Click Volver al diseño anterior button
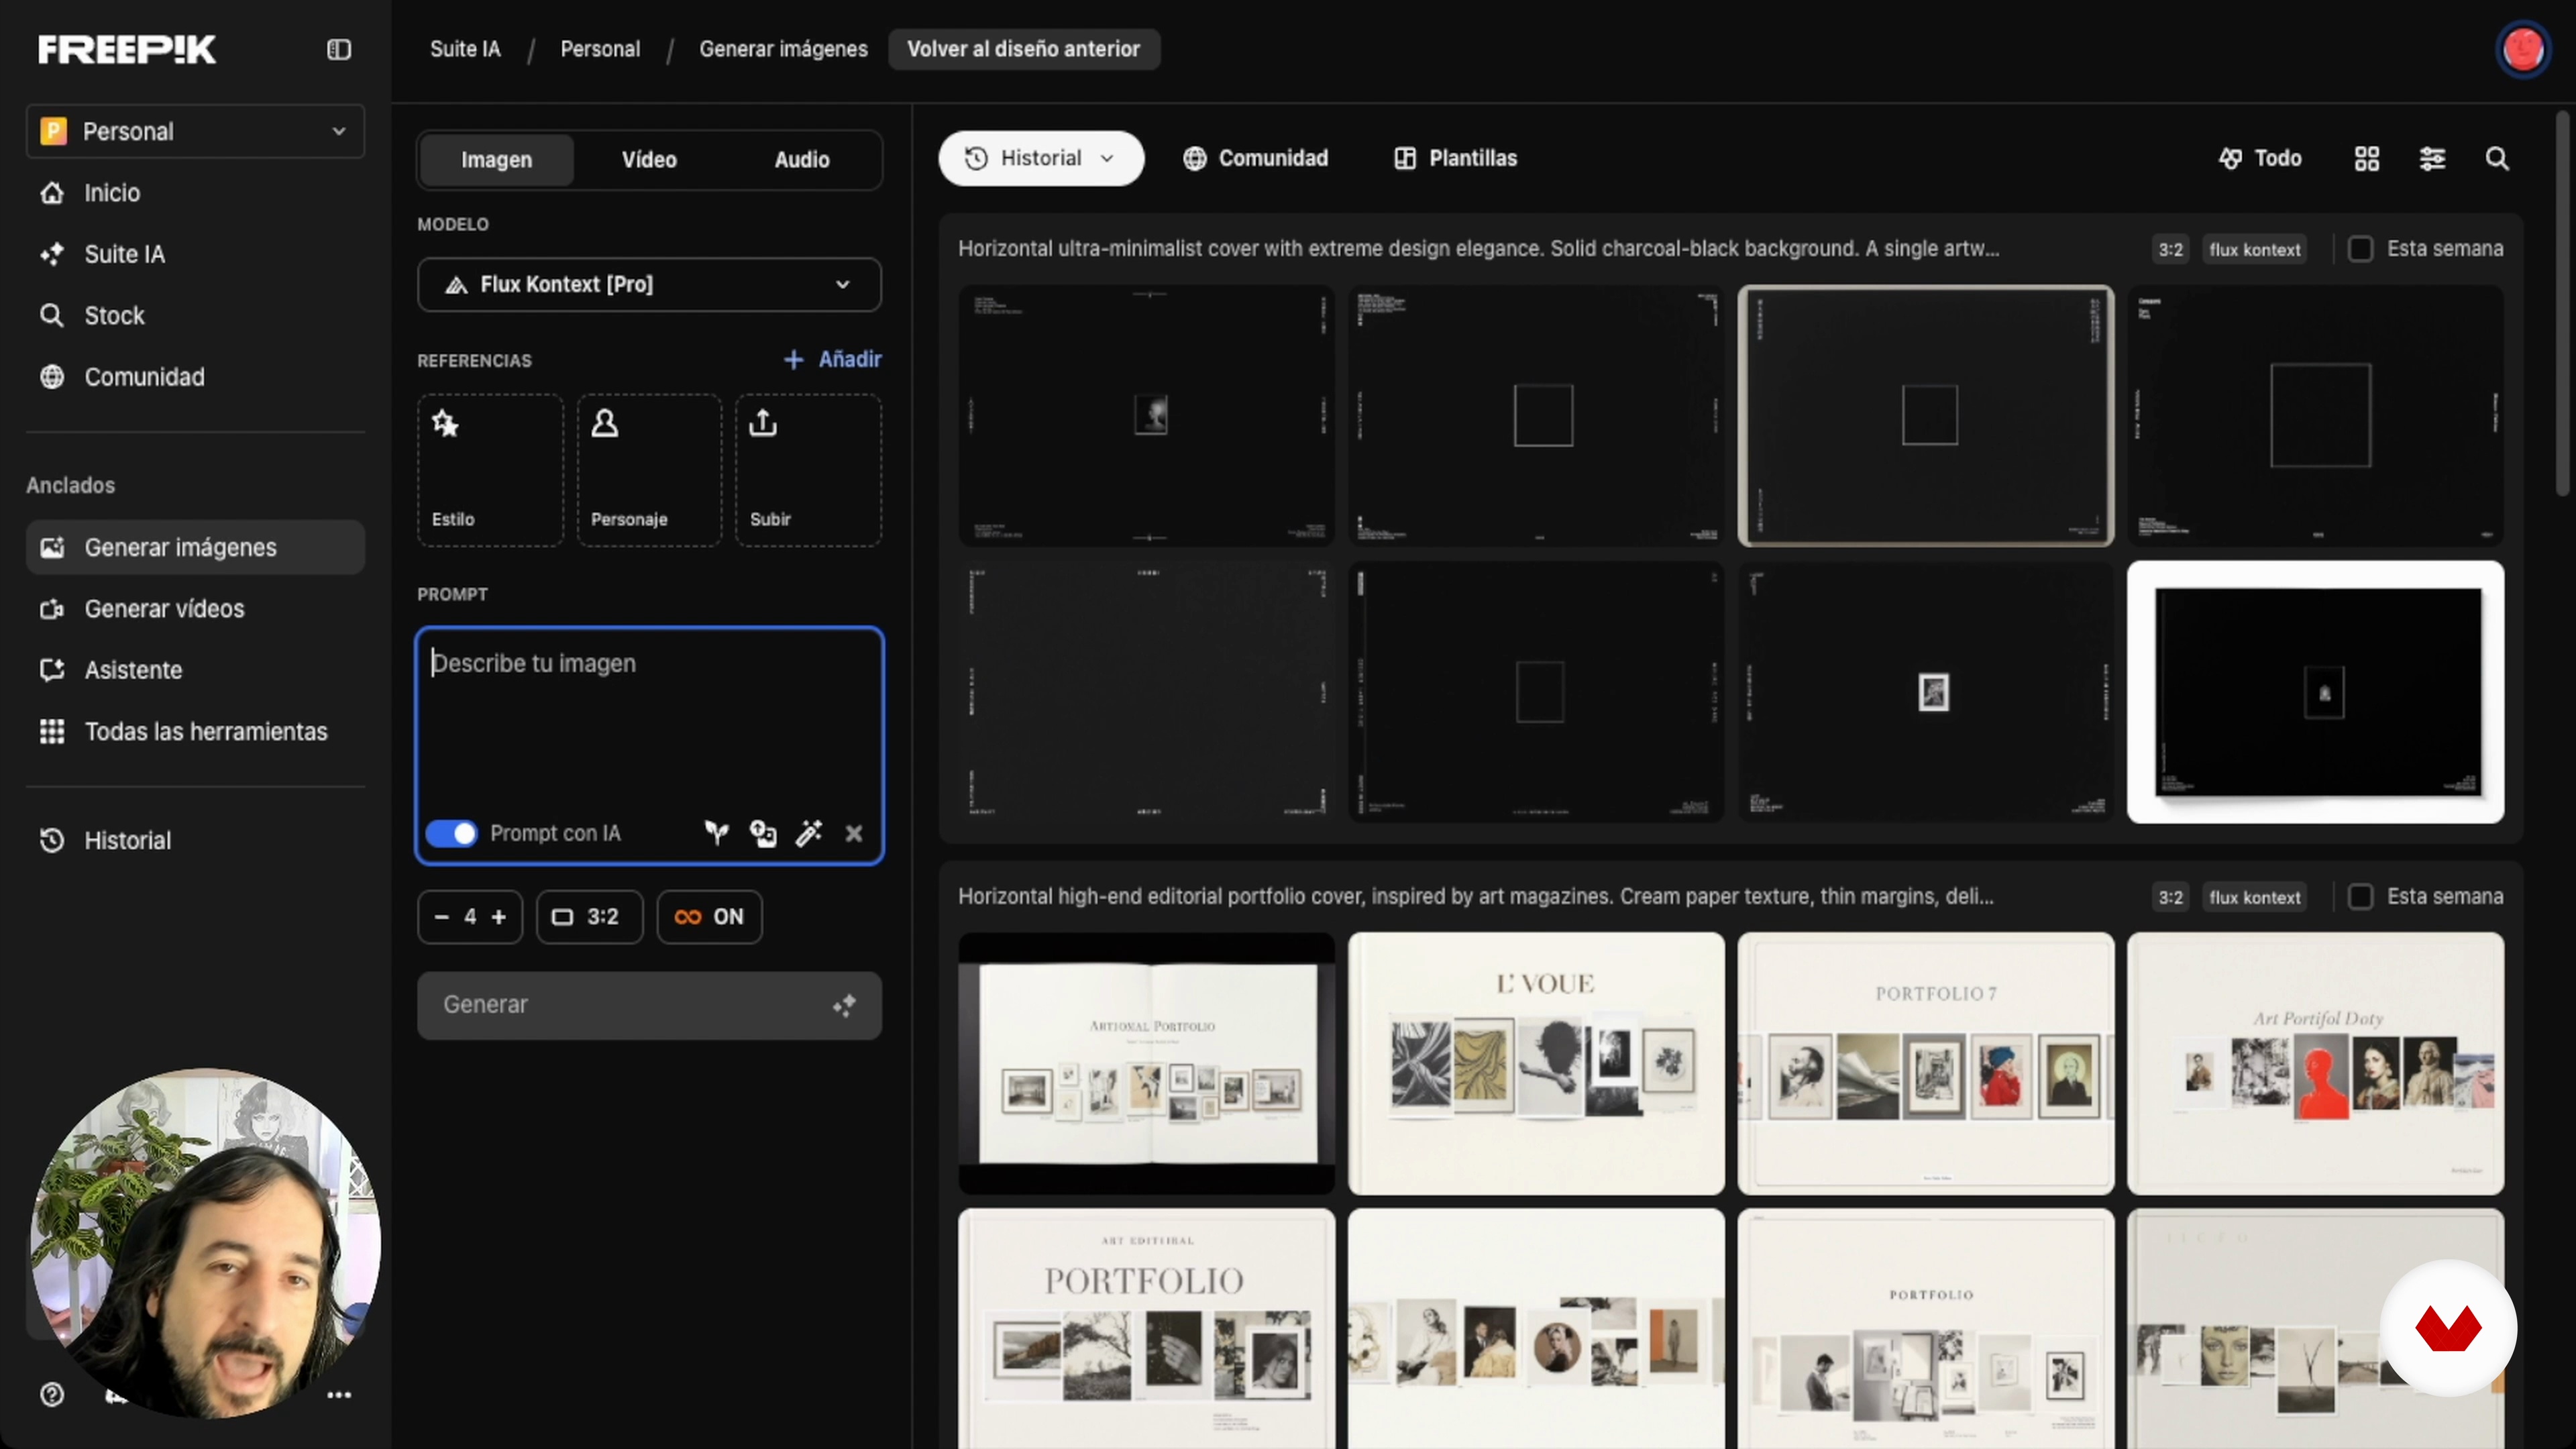The width and height of the screenshot is (2576, 1449). [x=1023, y=49]
